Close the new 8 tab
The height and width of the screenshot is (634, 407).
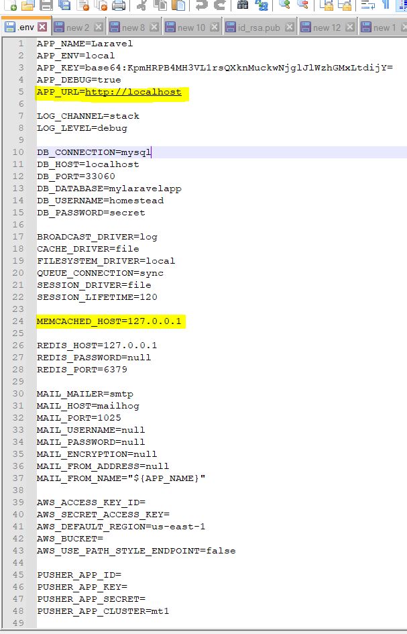[154, 27]
